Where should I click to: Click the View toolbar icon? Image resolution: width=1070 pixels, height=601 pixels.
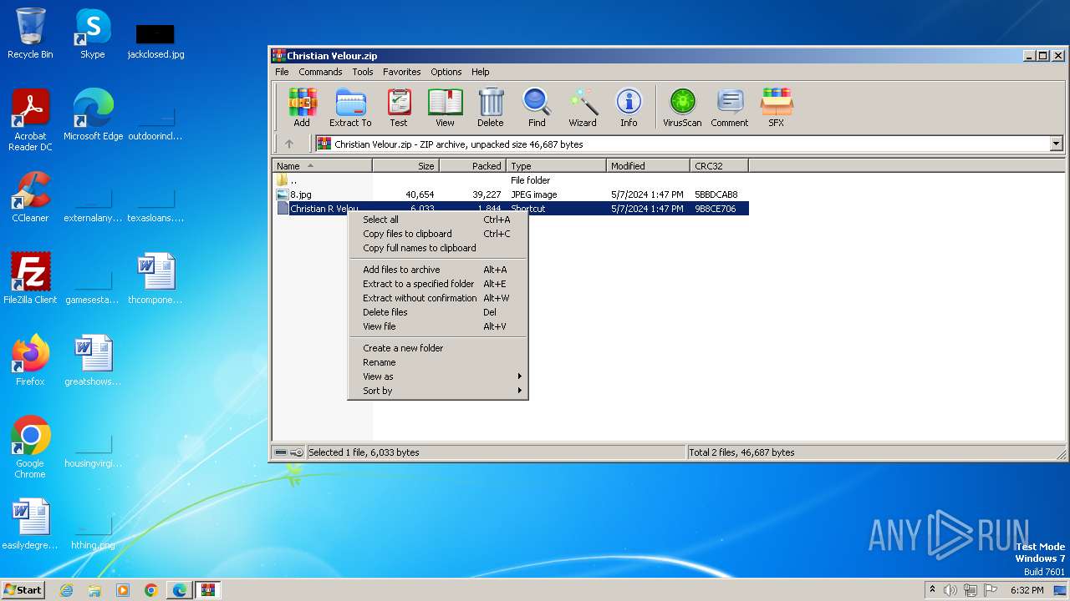[x=445, y=108]
